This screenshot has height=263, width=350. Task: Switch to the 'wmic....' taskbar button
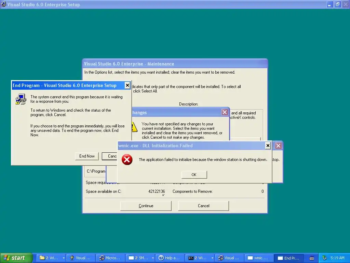259,258
